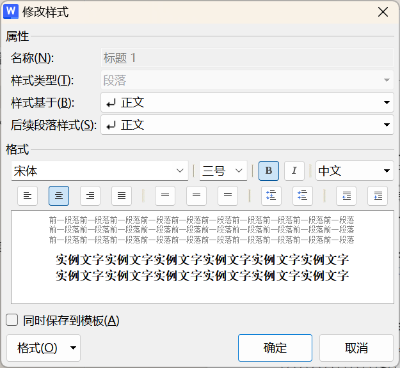
Task: Open 样式基于 dropdown list
Action: click(x=247, y=102)
